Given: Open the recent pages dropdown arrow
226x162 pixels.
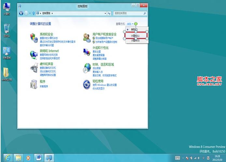Looking at the screenshot, I should [30, 13].
